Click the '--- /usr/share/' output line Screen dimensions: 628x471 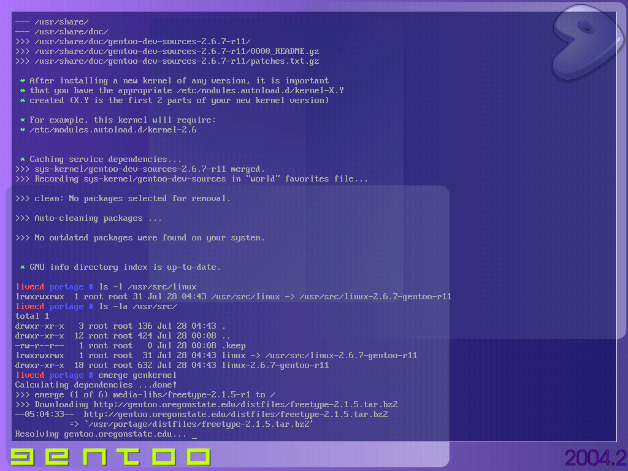52,22
